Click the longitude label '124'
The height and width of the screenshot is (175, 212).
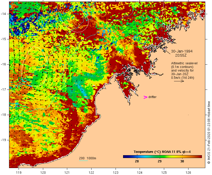click(140, 172)
